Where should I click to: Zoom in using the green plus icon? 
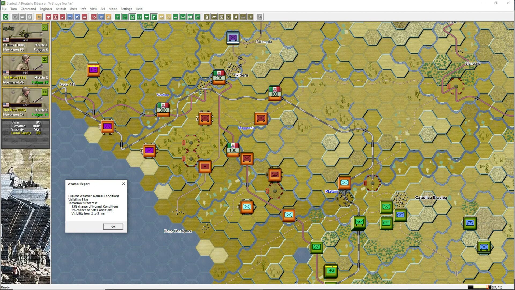click(x=118, y=17)
